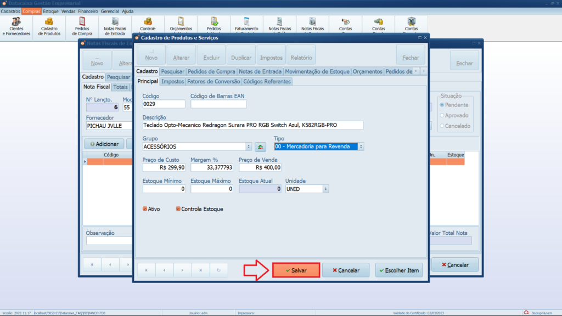Toggle the Ativo checkbox
562x316 pixels.
coord(145,209)
